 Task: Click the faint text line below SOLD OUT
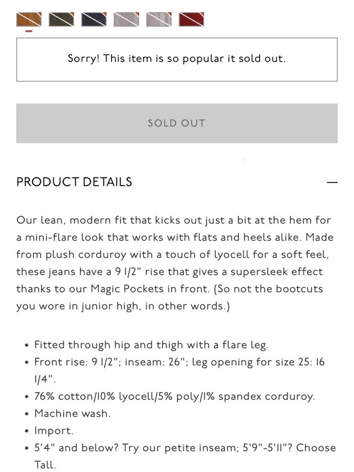click(168, 159)
